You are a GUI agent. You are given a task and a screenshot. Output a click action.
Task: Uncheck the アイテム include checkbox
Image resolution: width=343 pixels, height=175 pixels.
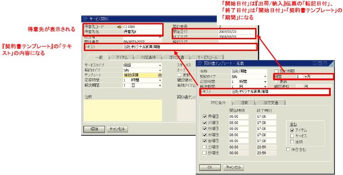(x=292, y=130)
